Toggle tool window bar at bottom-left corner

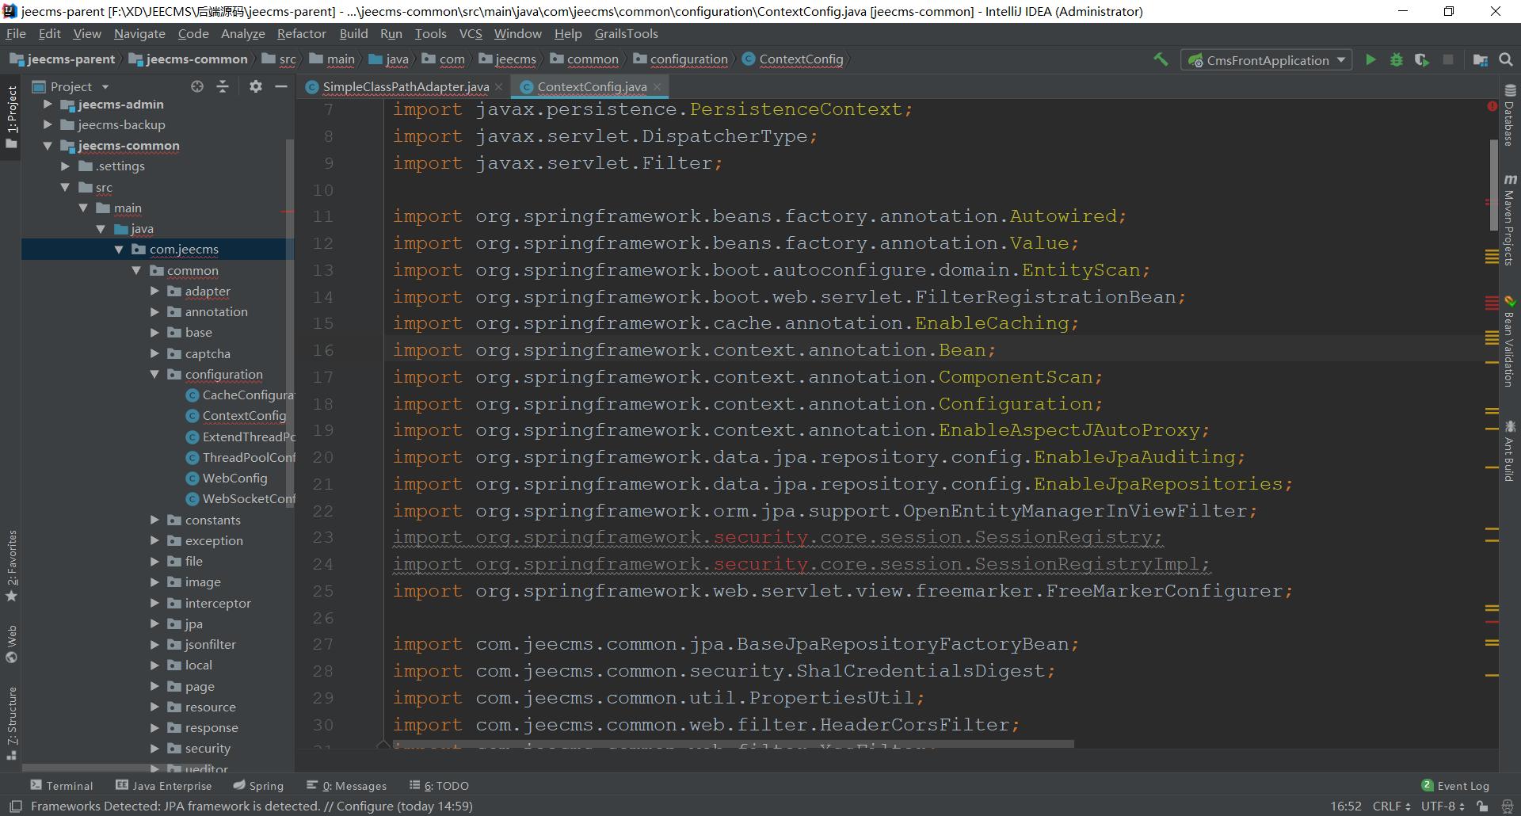15,806
